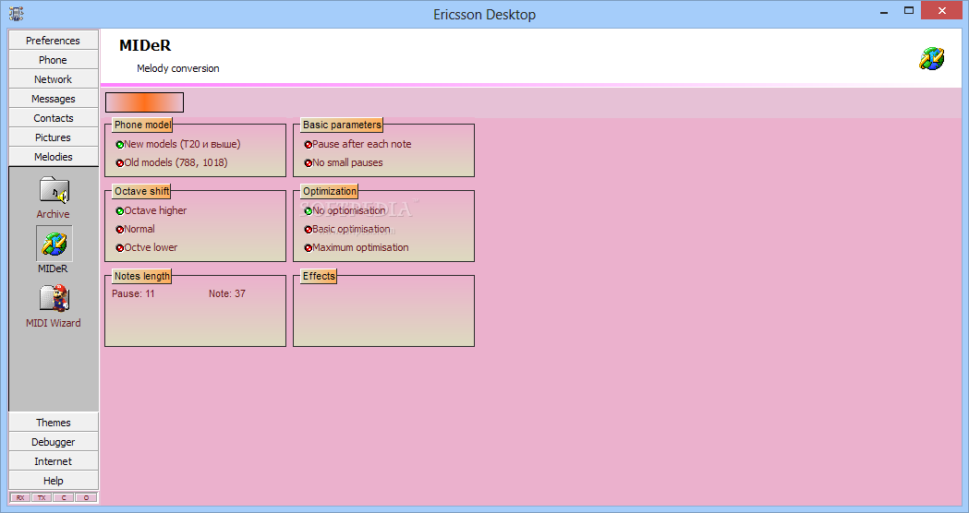Select the MIDeR converter icon in sidebar

[54, 244]
